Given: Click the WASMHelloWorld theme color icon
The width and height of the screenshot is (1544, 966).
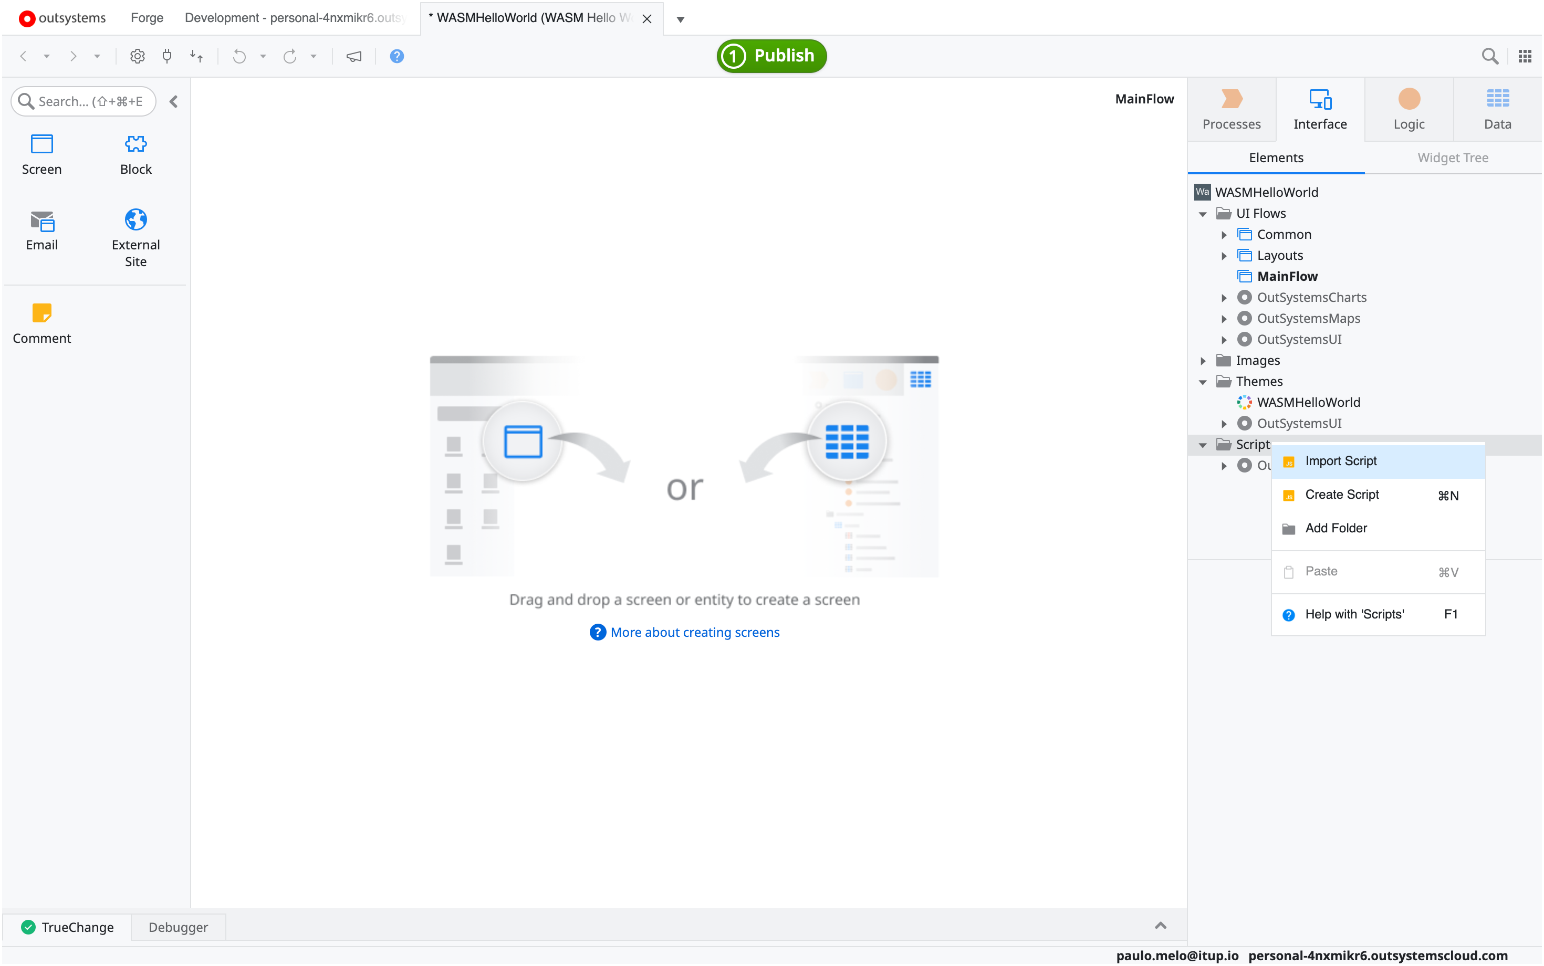Looking at the screenshot, I should 1244,403.
